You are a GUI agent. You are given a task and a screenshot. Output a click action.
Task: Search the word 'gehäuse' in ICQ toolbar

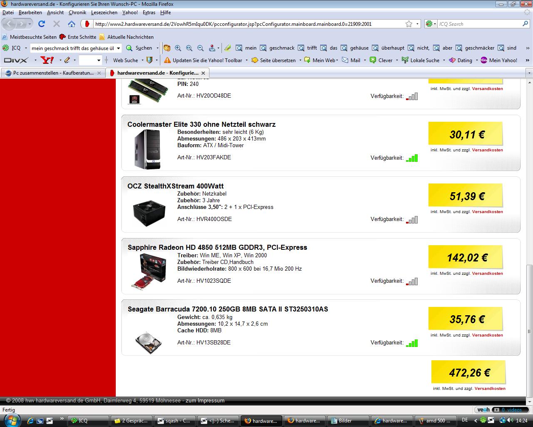pos(355,48)
